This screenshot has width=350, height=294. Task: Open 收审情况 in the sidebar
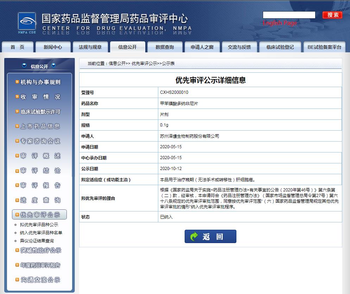point(40,97)
